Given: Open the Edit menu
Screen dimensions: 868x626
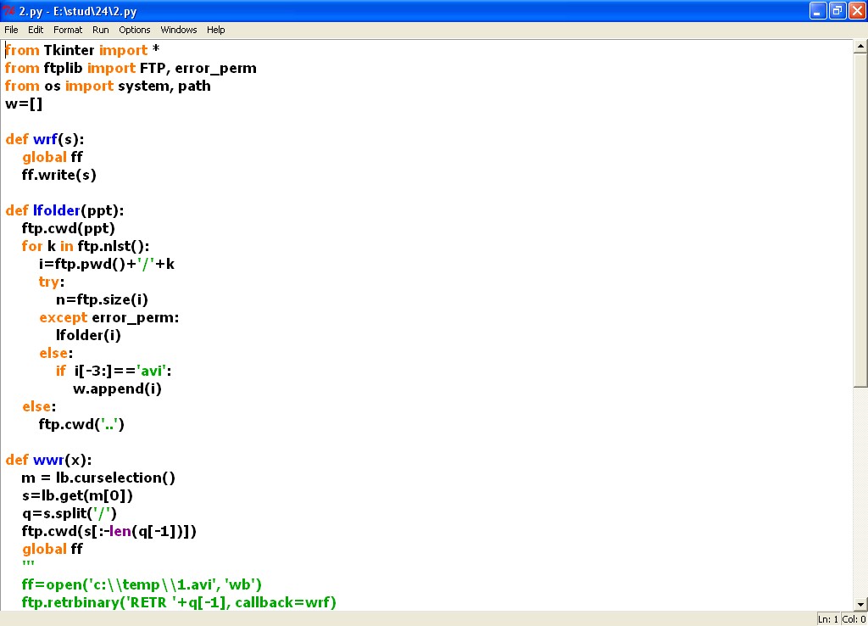Looking at the screenshot, I should [x=36, y=30].
